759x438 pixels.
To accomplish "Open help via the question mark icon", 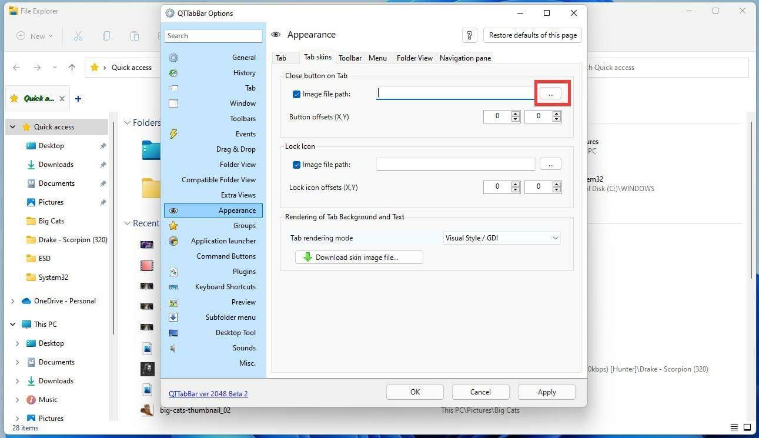I will coord(469,35).
